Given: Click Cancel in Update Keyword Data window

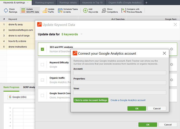Looking at the screenshot, I should pos(168,125).
